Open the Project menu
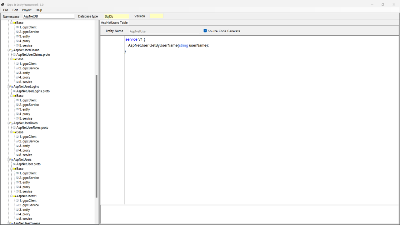This screenshot has width=400, height=225. tap(27, 10)
